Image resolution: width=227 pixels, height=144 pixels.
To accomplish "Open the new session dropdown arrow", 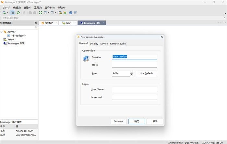I will click(7, 13).
